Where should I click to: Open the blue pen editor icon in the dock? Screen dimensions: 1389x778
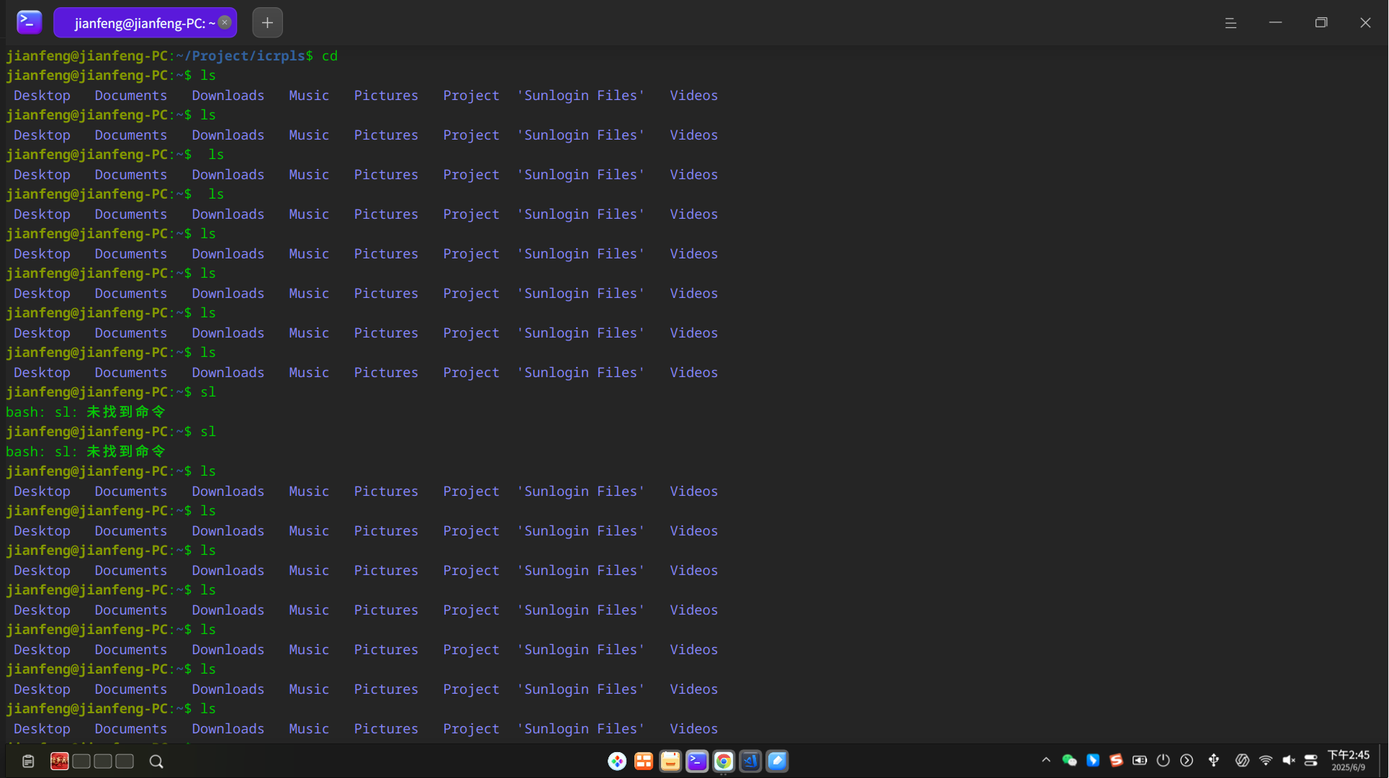point(777,761)
